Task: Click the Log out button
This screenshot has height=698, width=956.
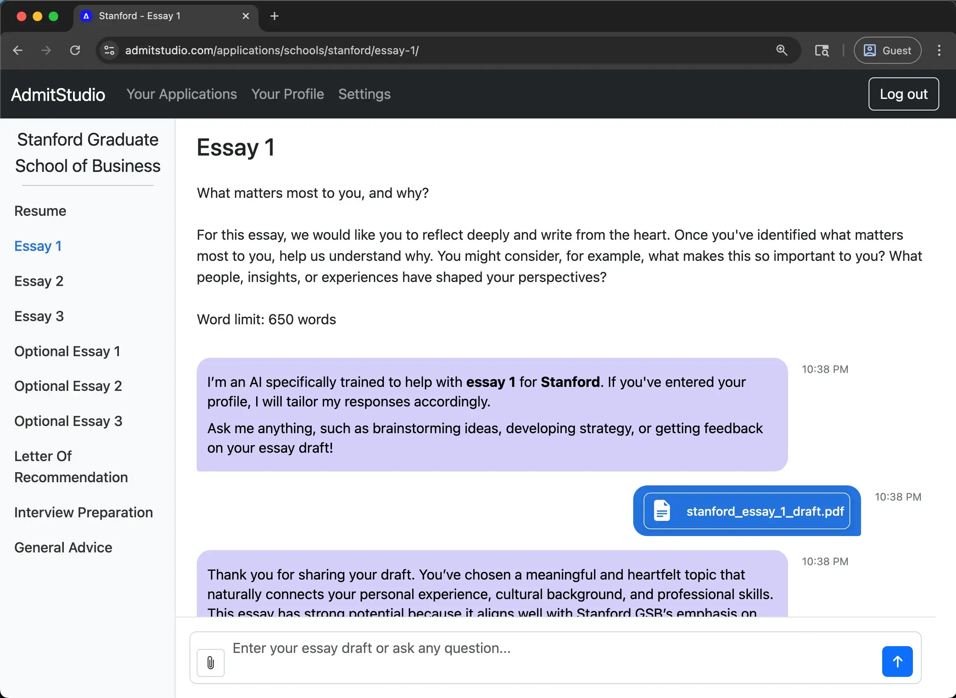Action: point(903,94)
